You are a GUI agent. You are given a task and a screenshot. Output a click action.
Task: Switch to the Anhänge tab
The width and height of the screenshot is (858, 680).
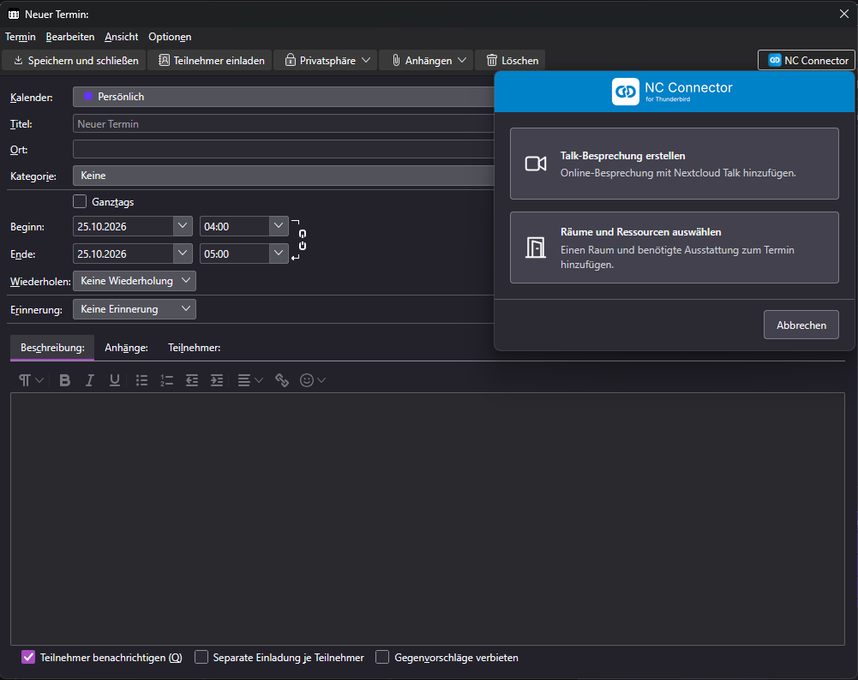click(x=126, y=348)
